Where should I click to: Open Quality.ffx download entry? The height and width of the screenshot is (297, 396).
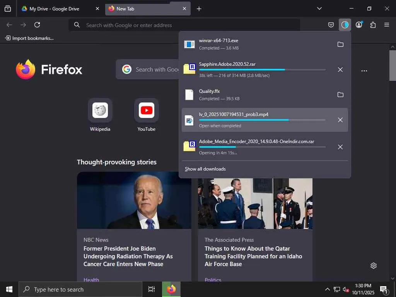(258, 95)
